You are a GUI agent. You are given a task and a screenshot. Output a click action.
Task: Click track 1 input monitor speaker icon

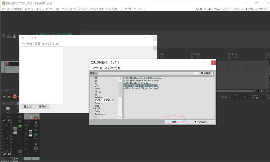pos(36,122)
